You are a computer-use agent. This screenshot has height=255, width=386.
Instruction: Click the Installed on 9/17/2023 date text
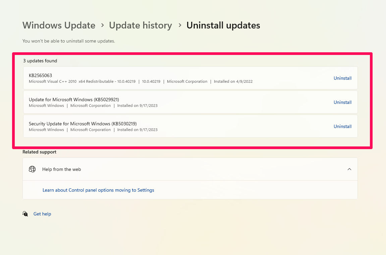tap(137, 106)
